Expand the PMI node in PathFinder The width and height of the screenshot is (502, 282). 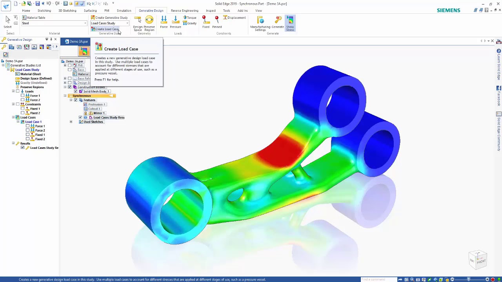pos(65,65)
